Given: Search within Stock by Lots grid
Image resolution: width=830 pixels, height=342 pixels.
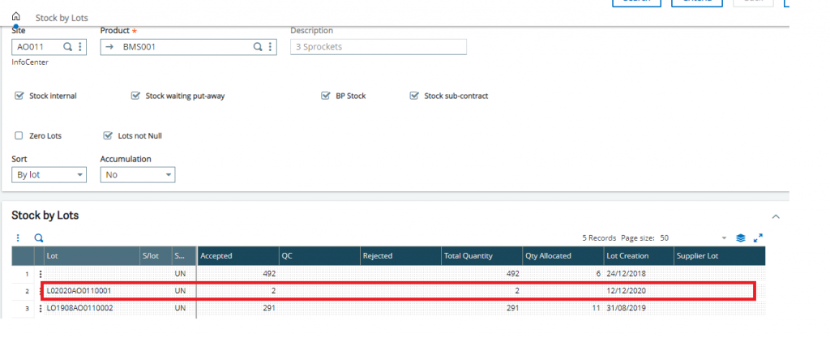Looking at the screenshot, I should click(x=39, y=238).
